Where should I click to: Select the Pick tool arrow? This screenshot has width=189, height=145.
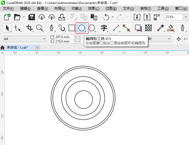(7, 28)
